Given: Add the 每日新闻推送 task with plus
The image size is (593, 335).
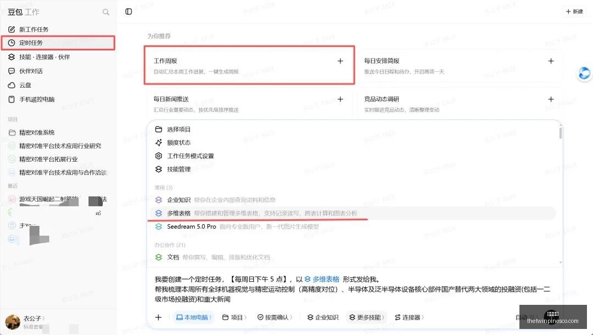Looking at the screenshot, I should click(340, 99).
